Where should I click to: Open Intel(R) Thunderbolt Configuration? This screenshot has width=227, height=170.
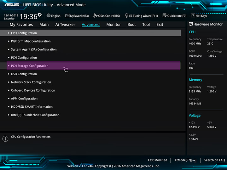pyautogui.click(x=35, y=115)
